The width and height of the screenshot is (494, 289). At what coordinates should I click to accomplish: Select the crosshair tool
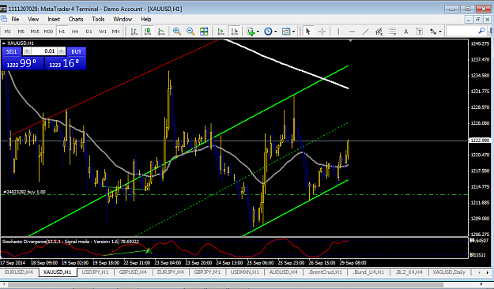[322, 32]
